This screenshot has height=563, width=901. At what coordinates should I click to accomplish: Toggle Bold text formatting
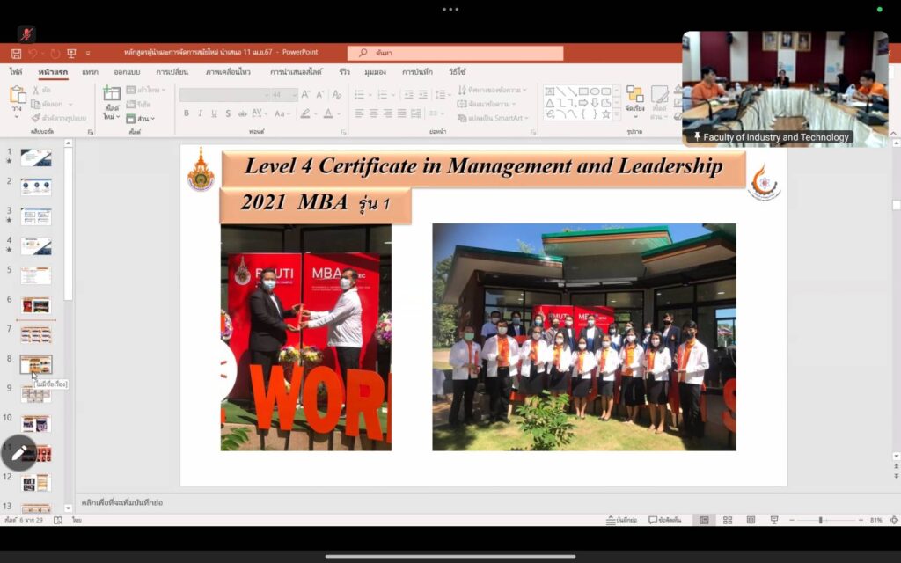(x=187, y=113)
